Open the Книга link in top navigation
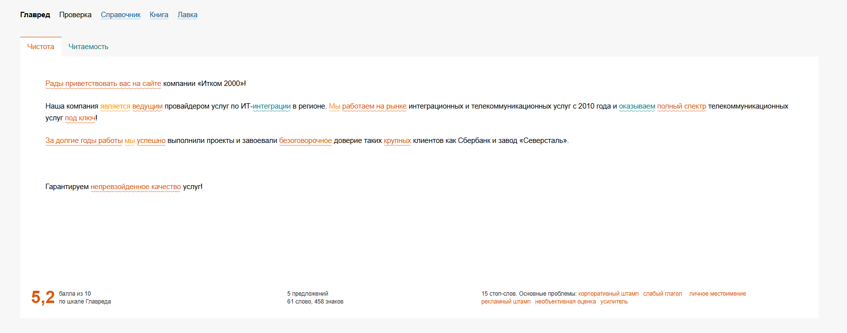Image resolution: width=847 pixels, height=333 pixels. click(158, 15)
